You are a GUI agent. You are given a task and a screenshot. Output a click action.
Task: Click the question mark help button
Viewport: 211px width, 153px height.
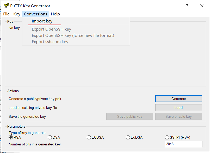click(187, 6)
